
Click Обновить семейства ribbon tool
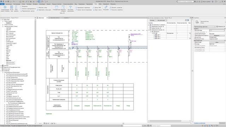coord(116,7)
